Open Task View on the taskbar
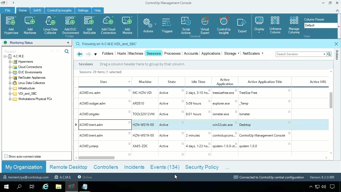The height and width of the screenshot is (192, 341). pos(32,187)
